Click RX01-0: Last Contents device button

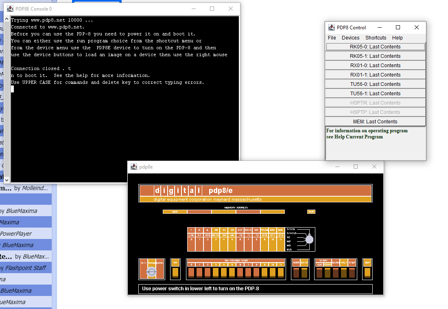click(x=375, y=66)
